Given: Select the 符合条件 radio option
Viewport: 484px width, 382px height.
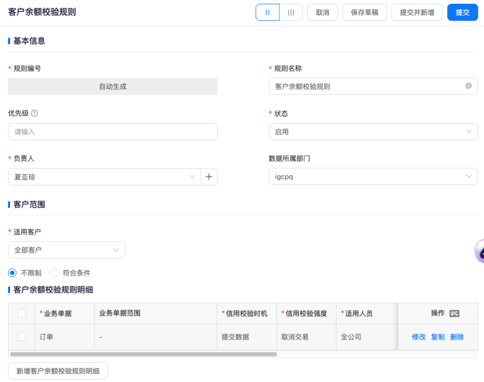Looking at the screenshot, I should click(x=54, y=273).
